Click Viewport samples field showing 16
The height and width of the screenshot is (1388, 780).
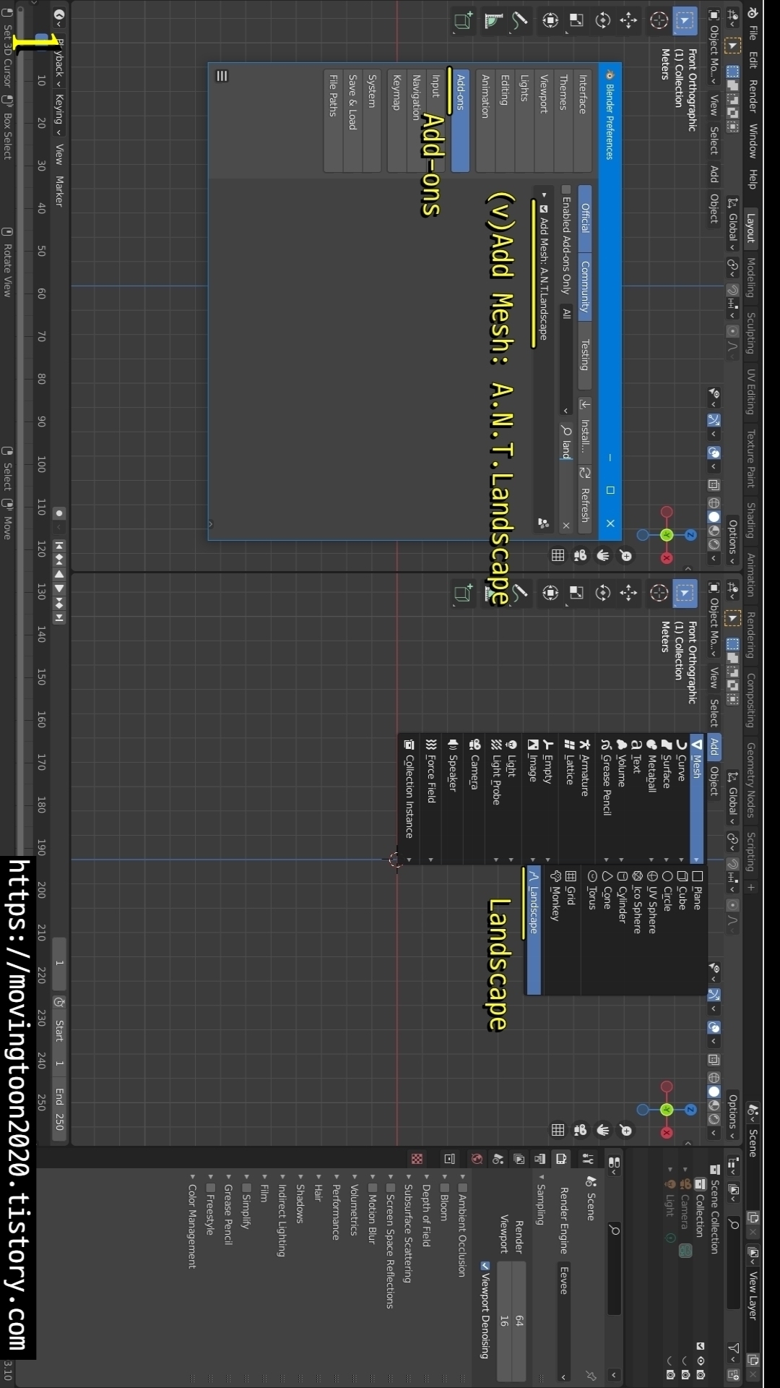point(504,1321)
